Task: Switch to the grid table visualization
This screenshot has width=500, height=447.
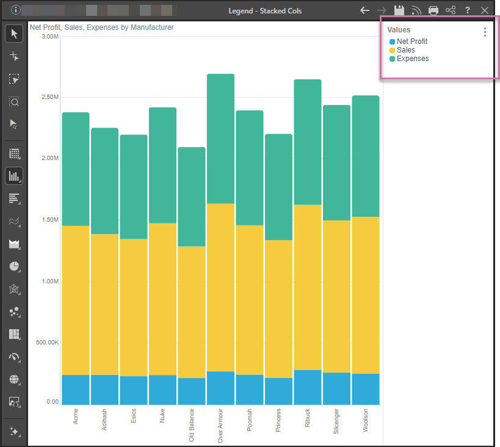Action: [14, 154]
